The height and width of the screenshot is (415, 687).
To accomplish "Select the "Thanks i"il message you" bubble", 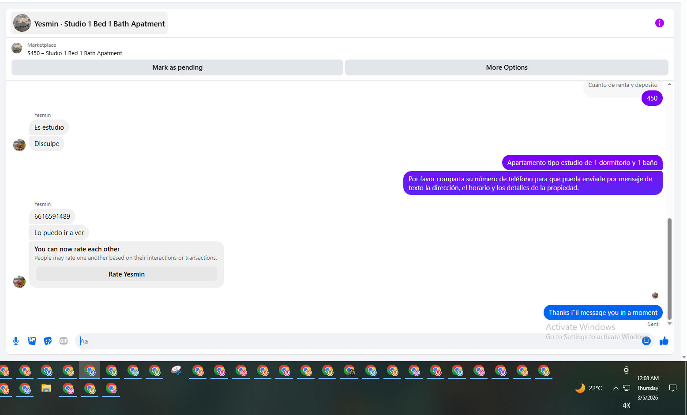I will (x=603, y=313).
